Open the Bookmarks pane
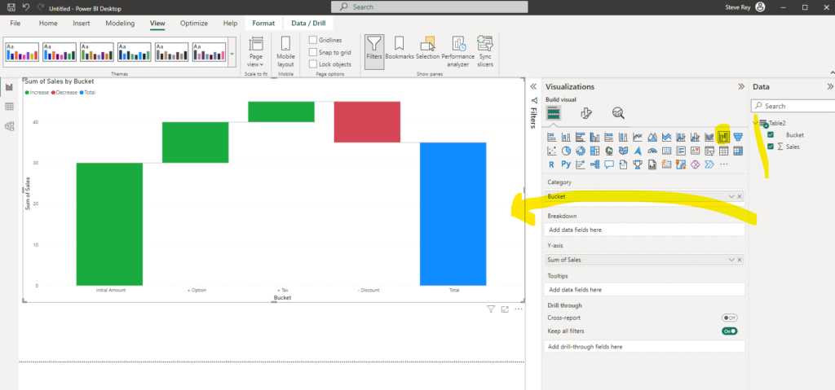835x390 pixels. coord(399,52)
